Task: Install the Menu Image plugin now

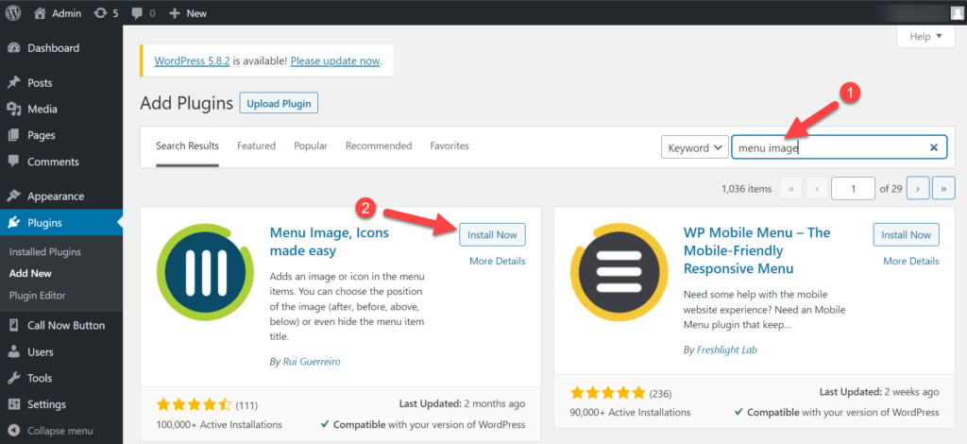Action: coord(492,235)
